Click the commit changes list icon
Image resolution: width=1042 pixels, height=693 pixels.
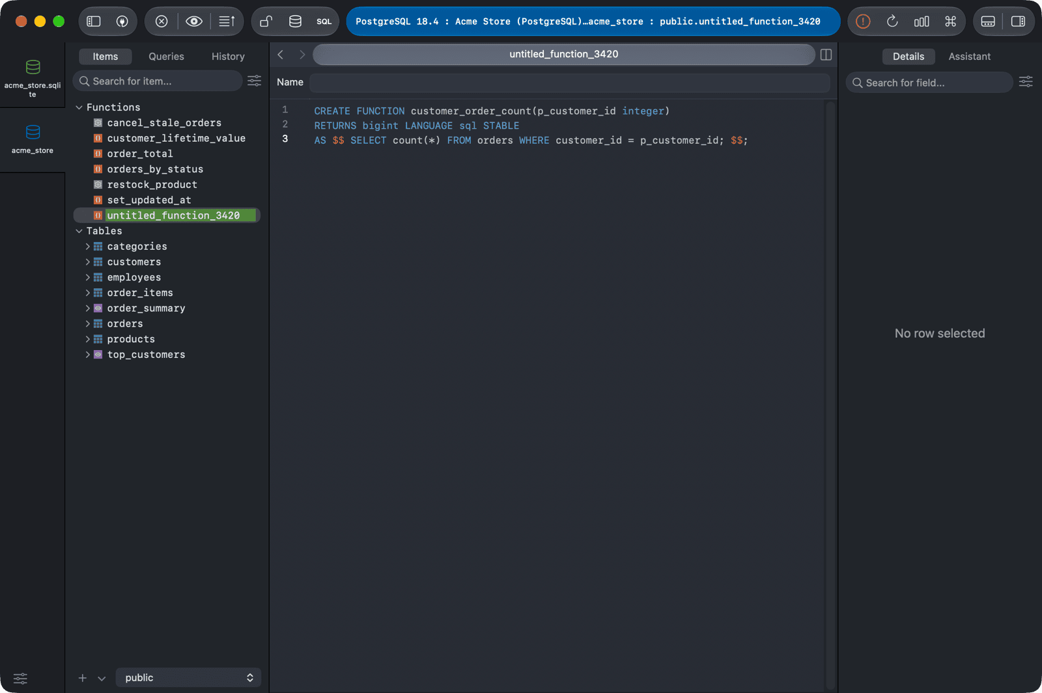(227, 21)
